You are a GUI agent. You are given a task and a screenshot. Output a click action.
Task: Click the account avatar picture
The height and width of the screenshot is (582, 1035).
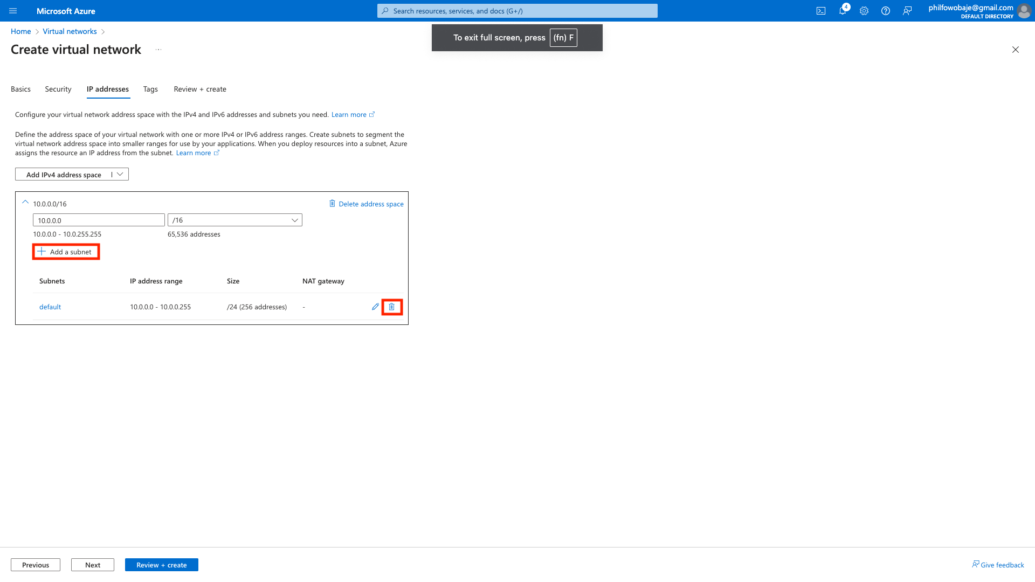click(x=1024, y=11)
